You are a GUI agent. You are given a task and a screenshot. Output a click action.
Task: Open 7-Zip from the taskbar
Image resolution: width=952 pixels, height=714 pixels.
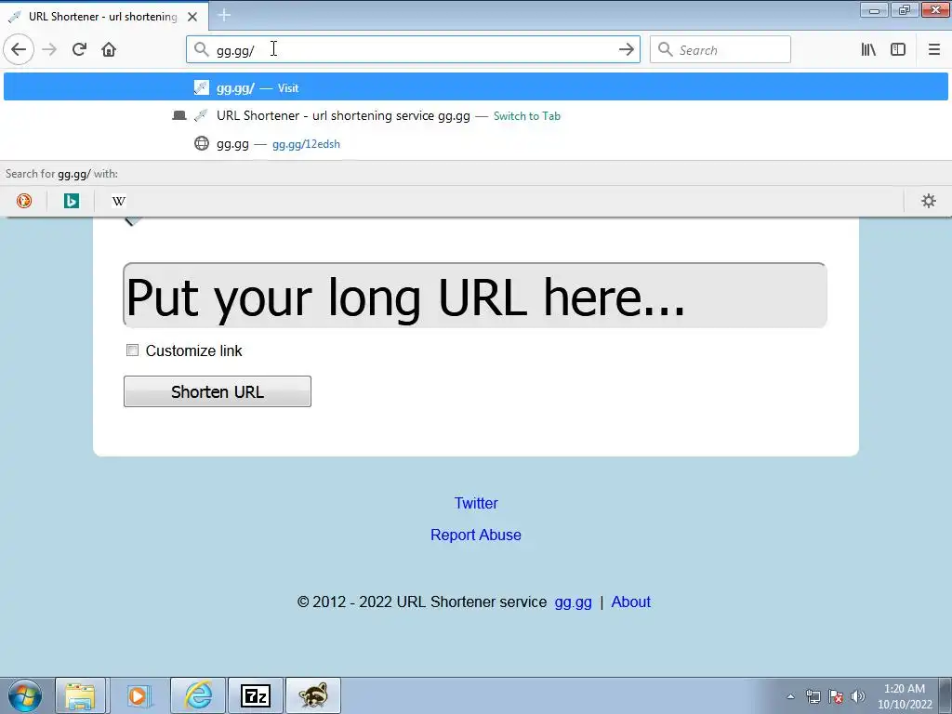pos(255,695)
